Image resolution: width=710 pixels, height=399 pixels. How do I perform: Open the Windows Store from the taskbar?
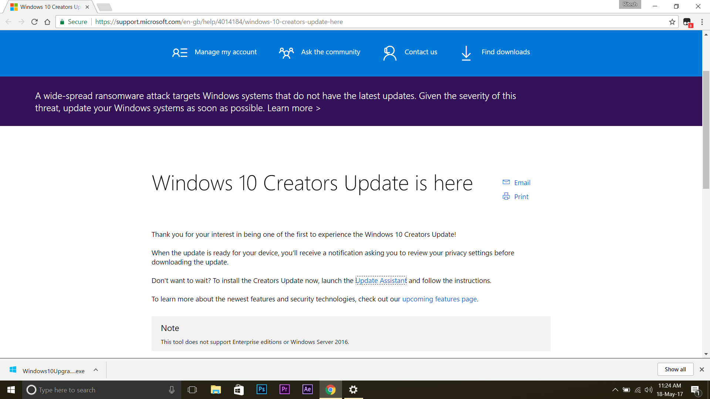pos(239,390)
